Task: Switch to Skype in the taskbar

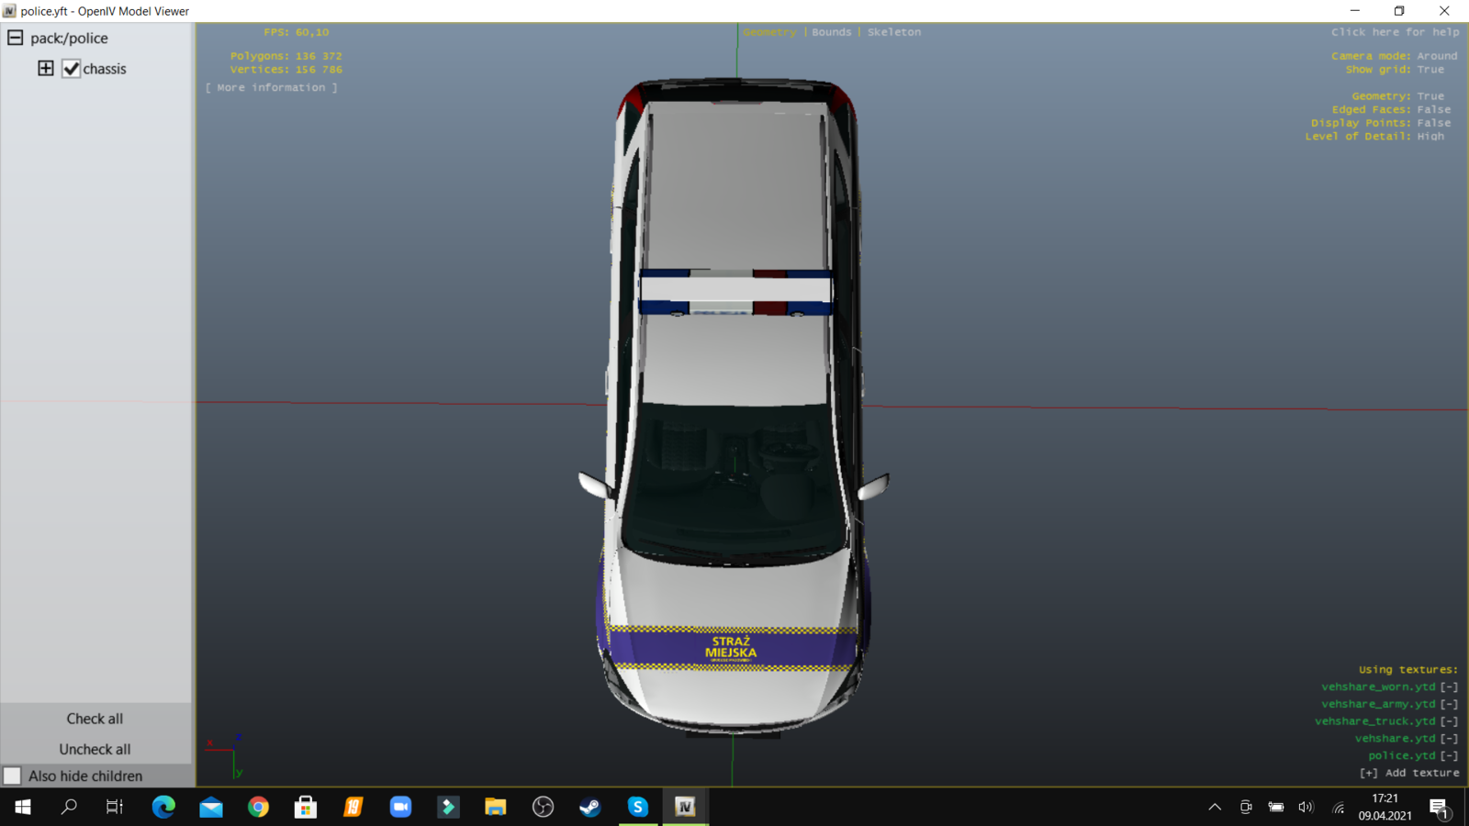Action: (x=637, y=807)
